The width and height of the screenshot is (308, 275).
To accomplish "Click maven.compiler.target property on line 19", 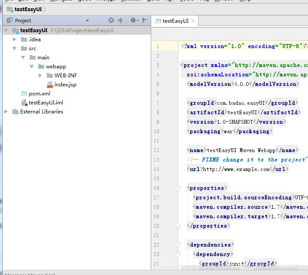I will (250, 217).
